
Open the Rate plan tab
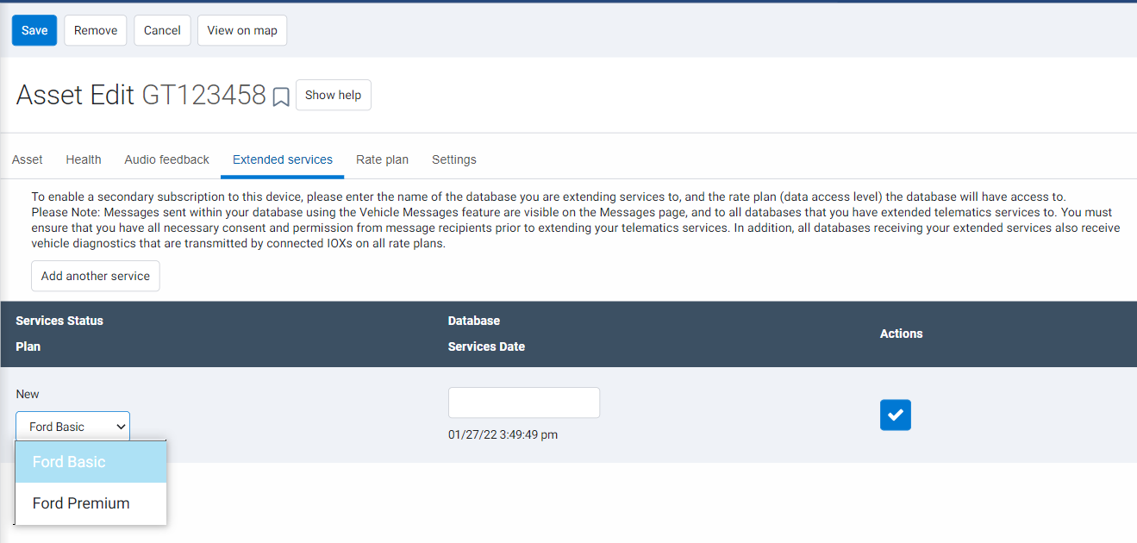tap(382, 159)
